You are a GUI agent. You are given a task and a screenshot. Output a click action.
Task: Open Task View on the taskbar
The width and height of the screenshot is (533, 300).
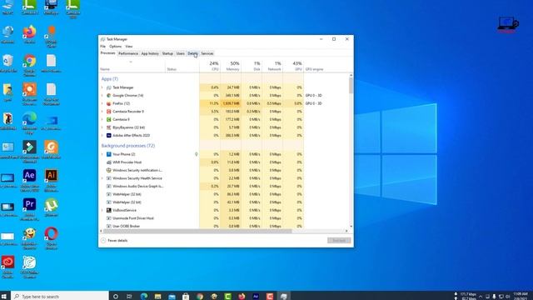click(129, 297)
